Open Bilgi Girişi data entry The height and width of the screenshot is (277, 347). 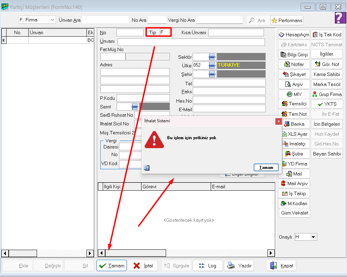[294, 55]
